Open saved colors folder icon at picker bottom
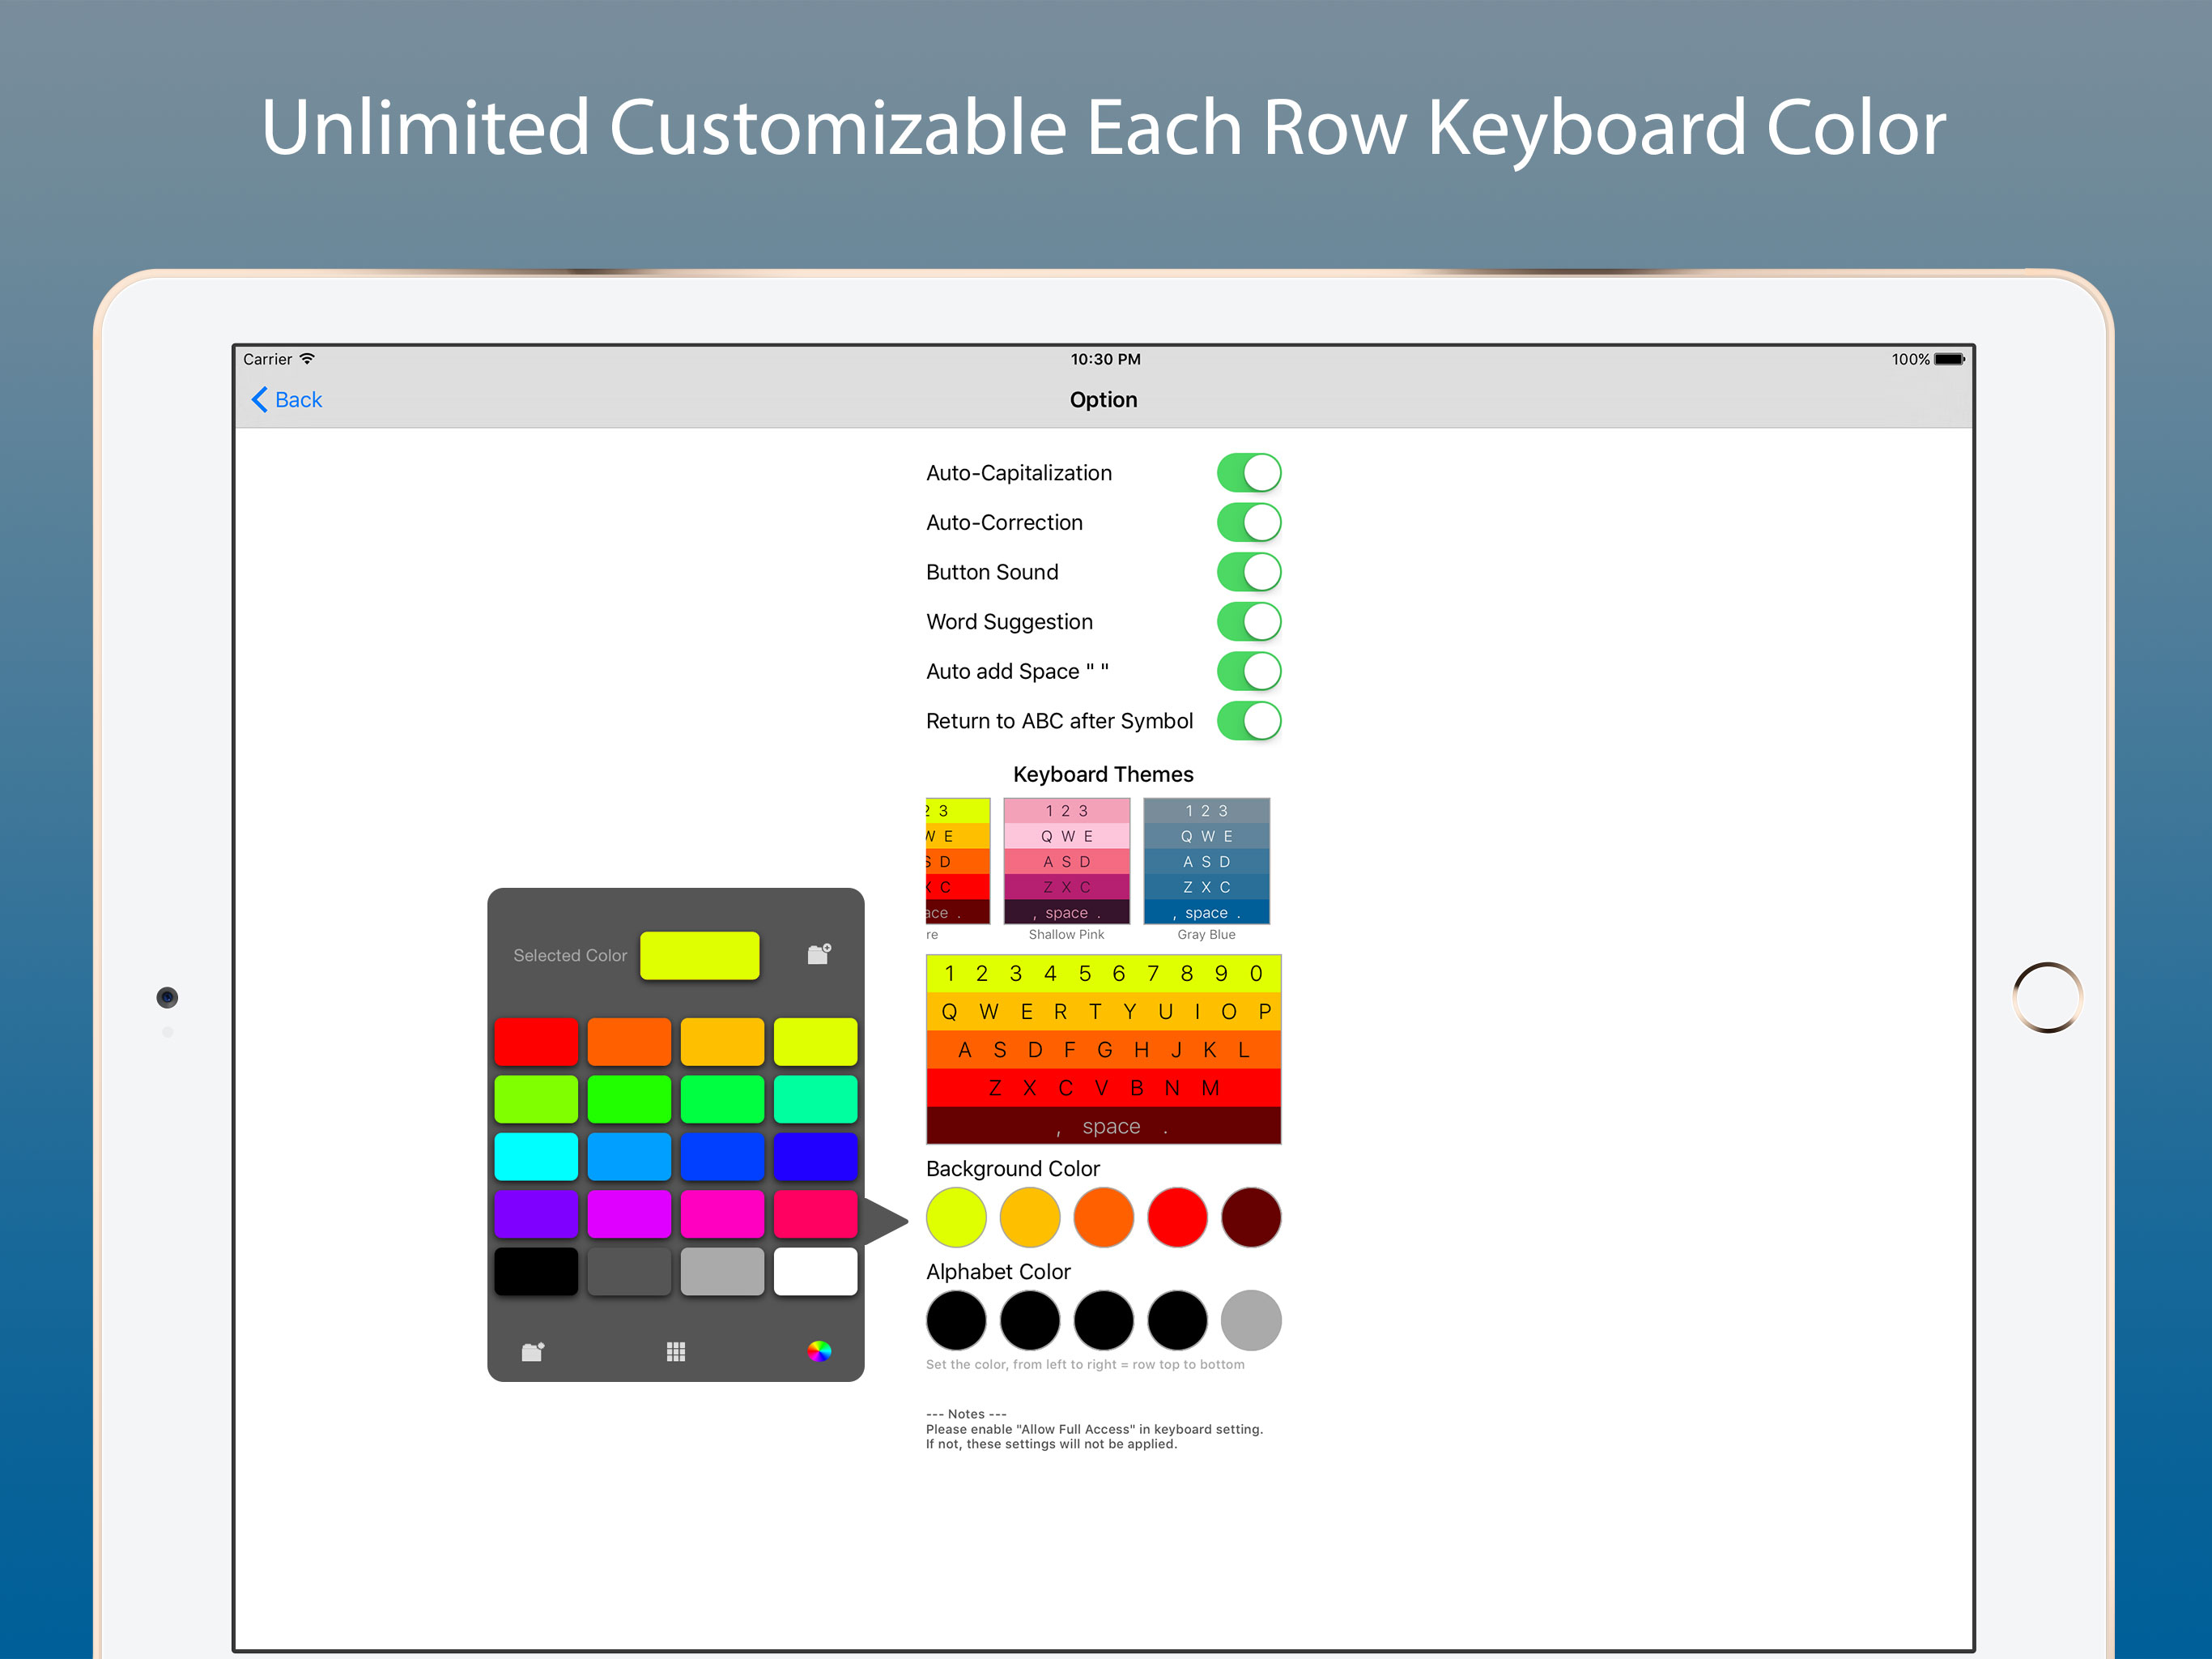Image resolution: width=2212 pixels, height=1659 pixels. click(x=533, y=1352)
